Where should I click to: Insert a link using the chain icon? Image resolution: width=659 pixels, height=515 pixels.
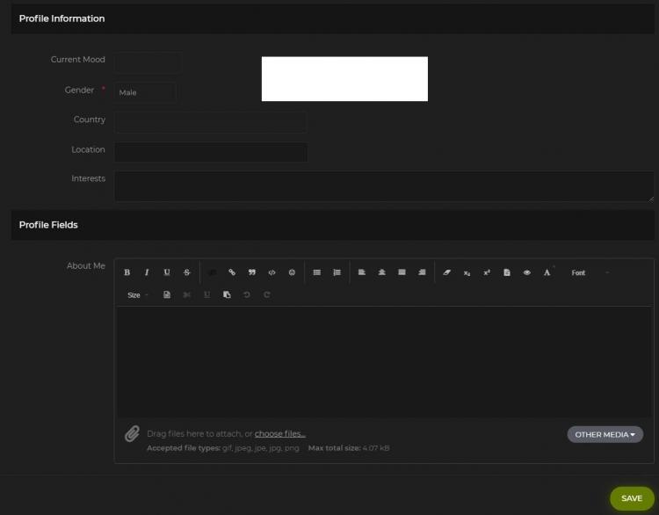pyautogui.click(x=232, y=272)
